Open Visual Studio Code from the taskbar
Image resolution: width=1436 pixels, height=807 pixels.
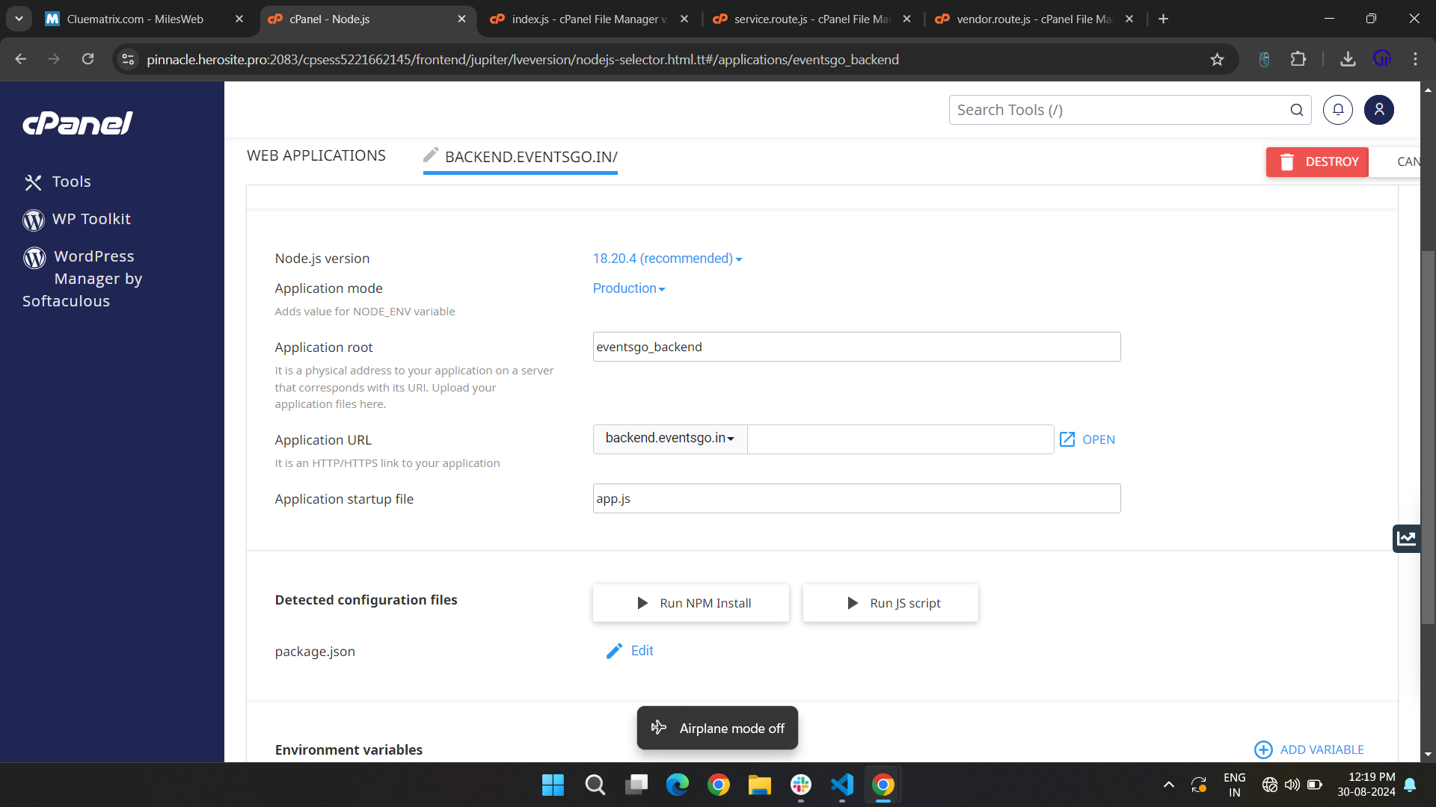841,785
